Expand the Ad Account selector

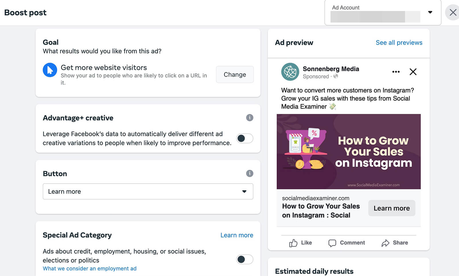pyautogui.click(x=383, y=13)
